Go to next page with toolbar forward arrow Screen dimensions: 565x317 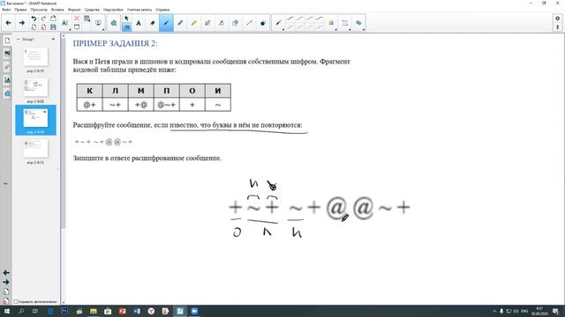pos(22,23)
